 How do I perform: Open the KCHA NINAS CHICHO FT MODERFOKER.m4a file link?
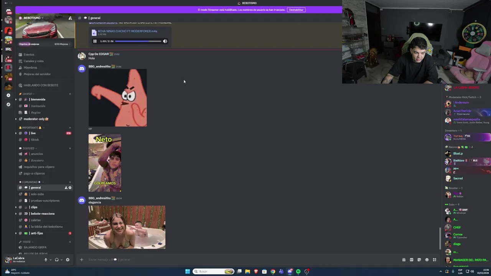click(x=127, y=31)
